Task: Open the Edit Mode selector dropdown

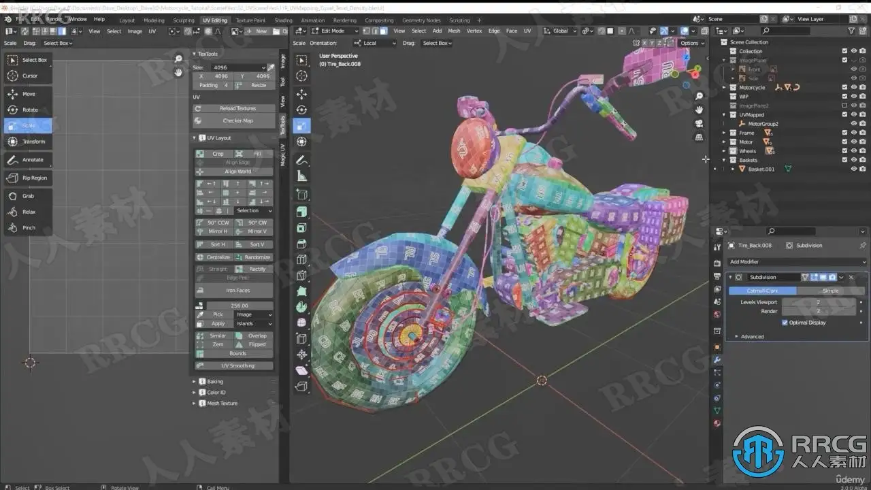Action: 335,31
